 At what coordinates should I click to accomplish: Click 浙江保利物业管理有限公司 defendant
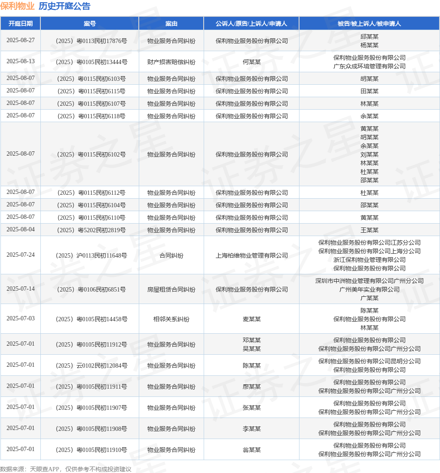(369, 260)
